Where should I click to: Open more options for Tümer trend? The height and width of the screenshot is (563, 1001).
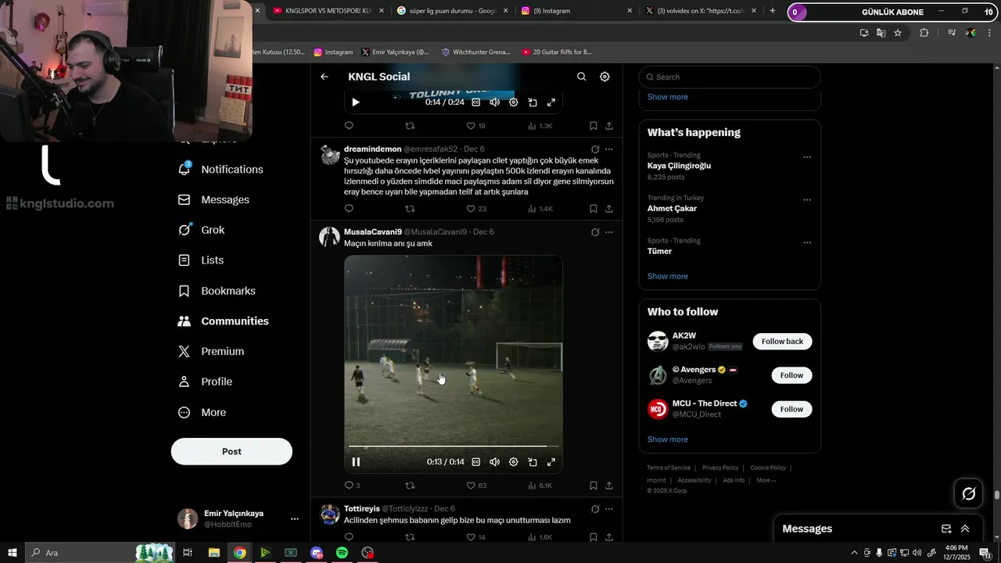point(807,242)
